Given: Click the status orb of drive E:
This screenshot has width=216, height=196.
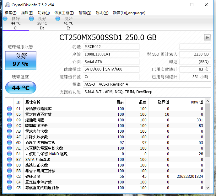Looking at the screenshot, I should (x=58, y=19).
